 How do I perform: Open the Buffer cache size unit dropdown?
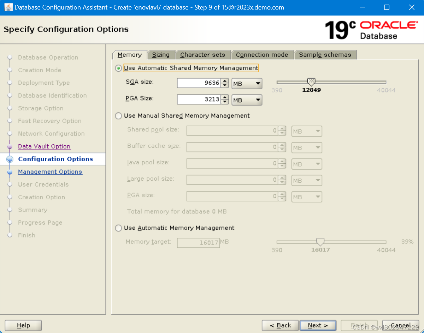coord(307,147)
